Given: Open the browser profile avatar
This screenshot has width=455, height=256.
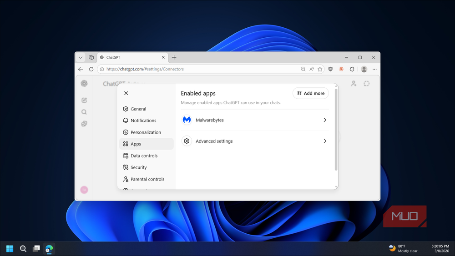Looking at the screenshot, I should point(364,69).
